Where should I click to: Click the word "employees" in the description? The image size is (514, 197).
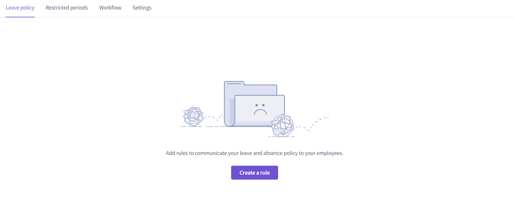point(329,153)
